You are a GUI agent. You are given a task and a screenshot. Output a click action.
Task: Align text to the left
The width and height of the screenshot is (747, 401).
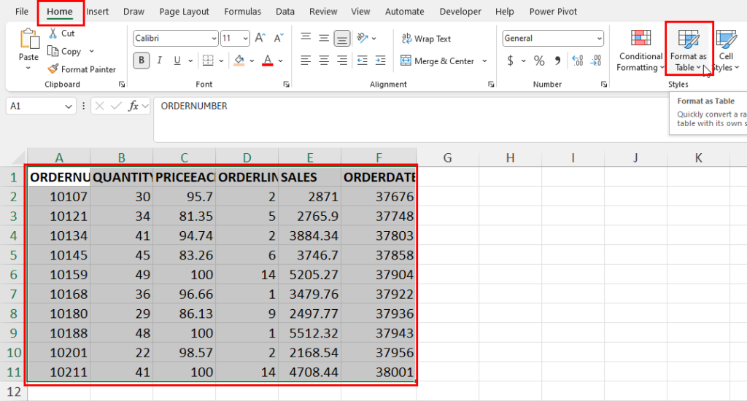click(x=306, y=61)
